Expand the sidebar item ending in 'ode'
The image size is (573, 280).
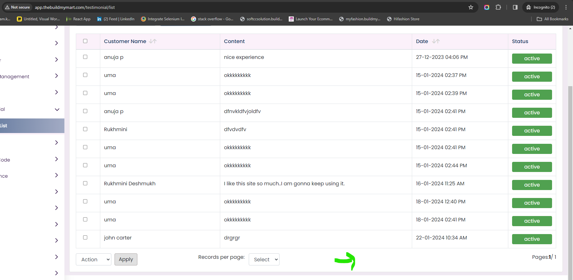pos(56,159)
